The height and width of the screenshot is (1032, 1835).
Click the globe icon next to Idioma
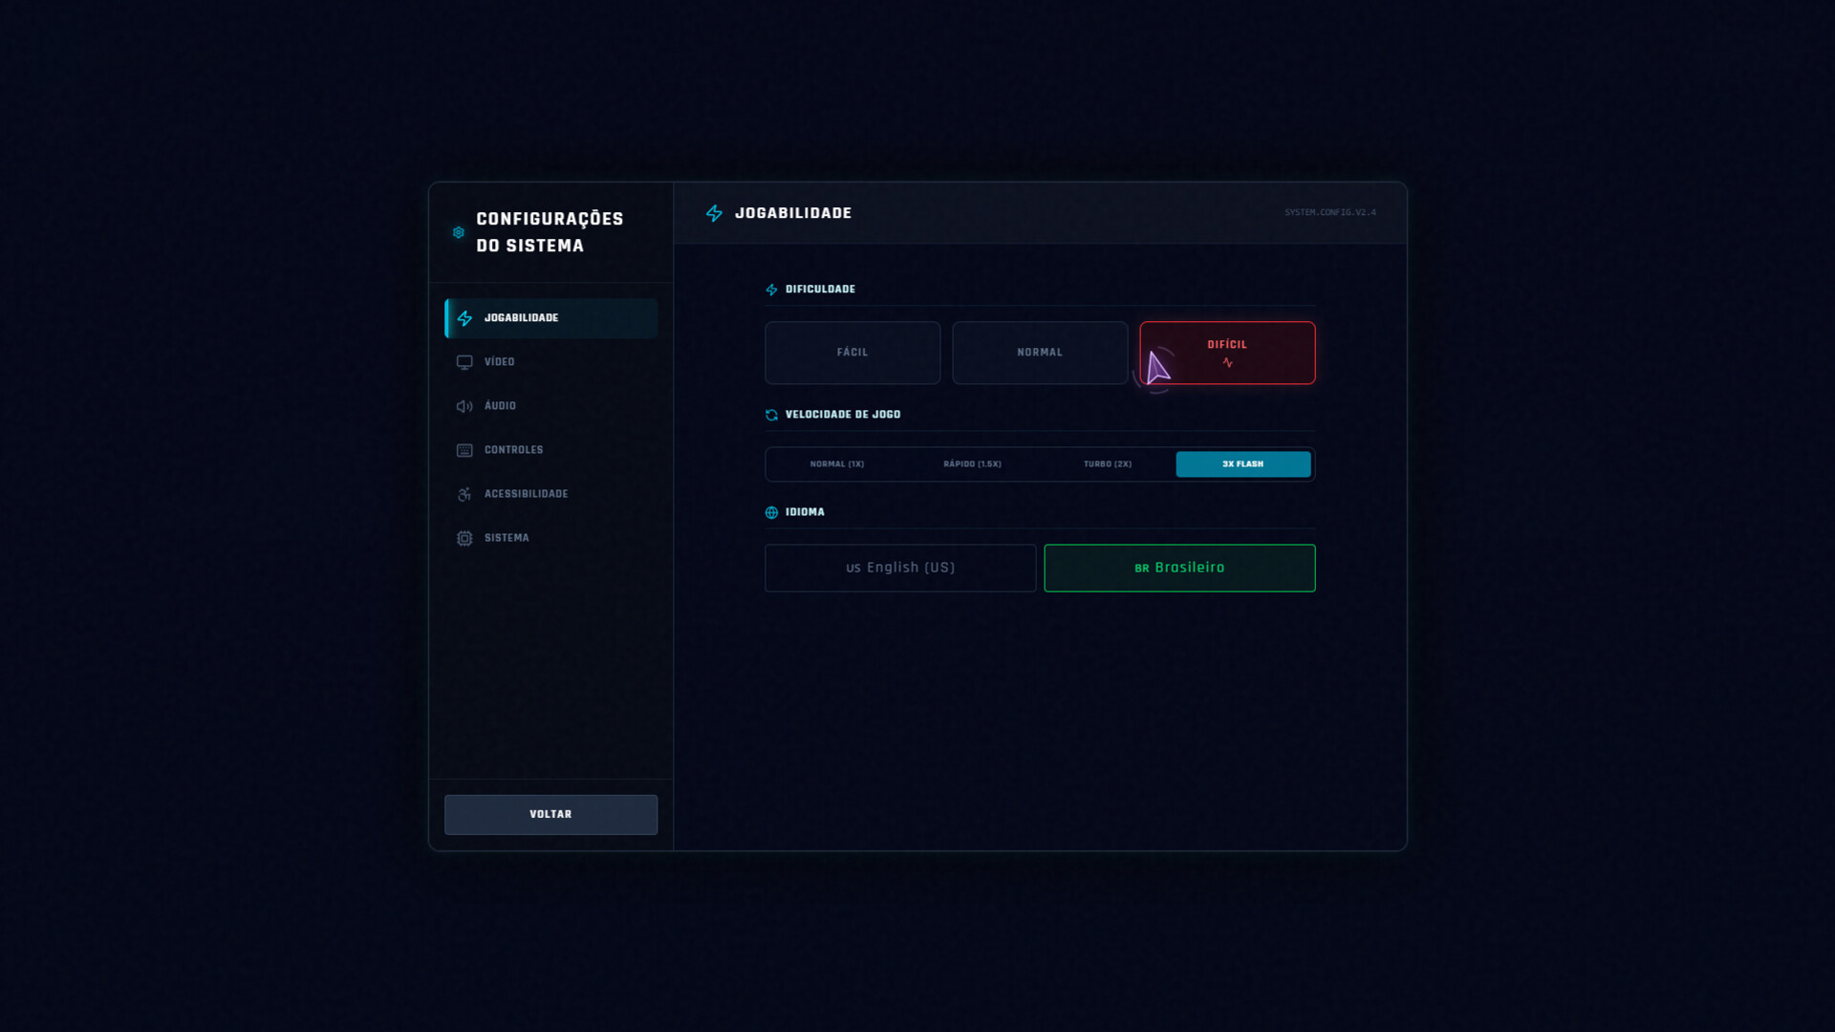click(x=771, y=512)
